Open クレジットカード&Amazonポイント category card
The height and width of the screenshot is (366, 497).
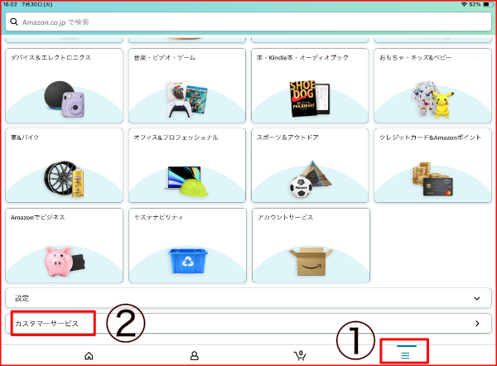click(x=432, y=166)
